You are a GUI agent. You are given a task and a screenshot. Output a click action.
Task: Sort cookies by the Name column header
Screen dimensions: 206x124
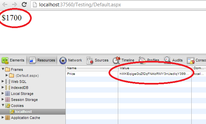click(x=92, y=68)
